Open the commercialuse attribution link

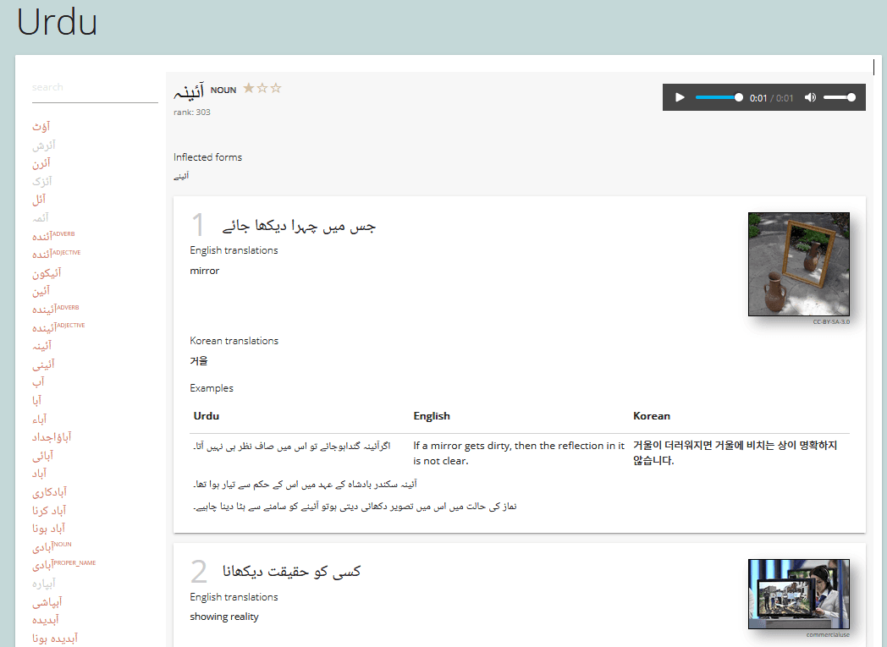coord(829,634)
